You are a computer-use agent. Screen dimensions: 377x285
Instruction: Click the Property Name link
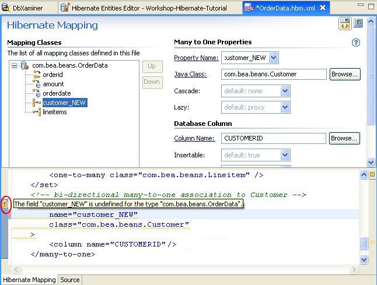[x=196, y=58]
